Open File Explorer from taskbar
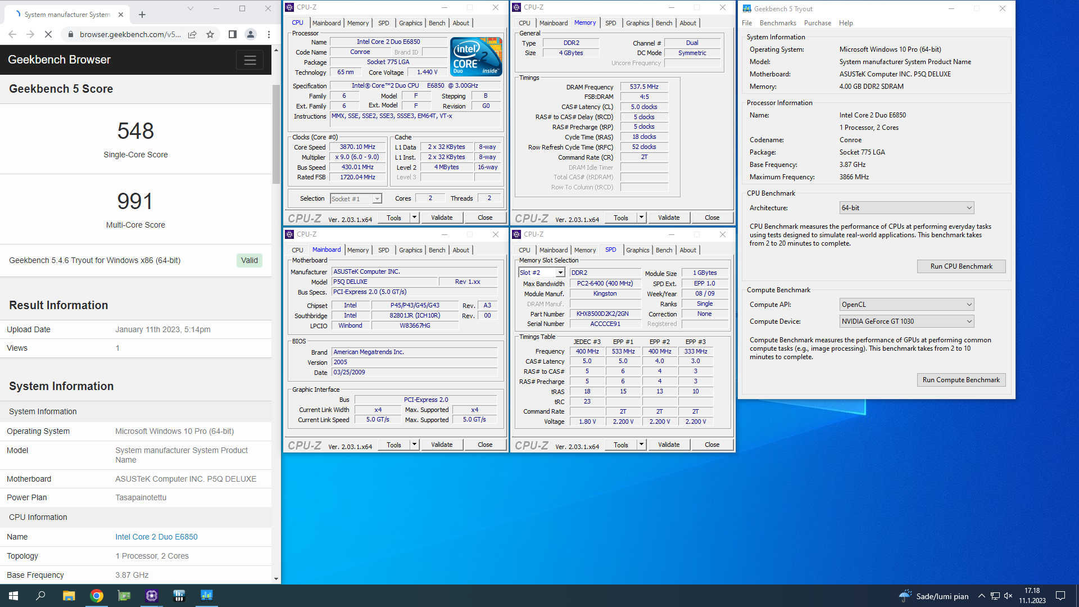The height and width of the screenshot is (607, 1079). pos(69,596)
